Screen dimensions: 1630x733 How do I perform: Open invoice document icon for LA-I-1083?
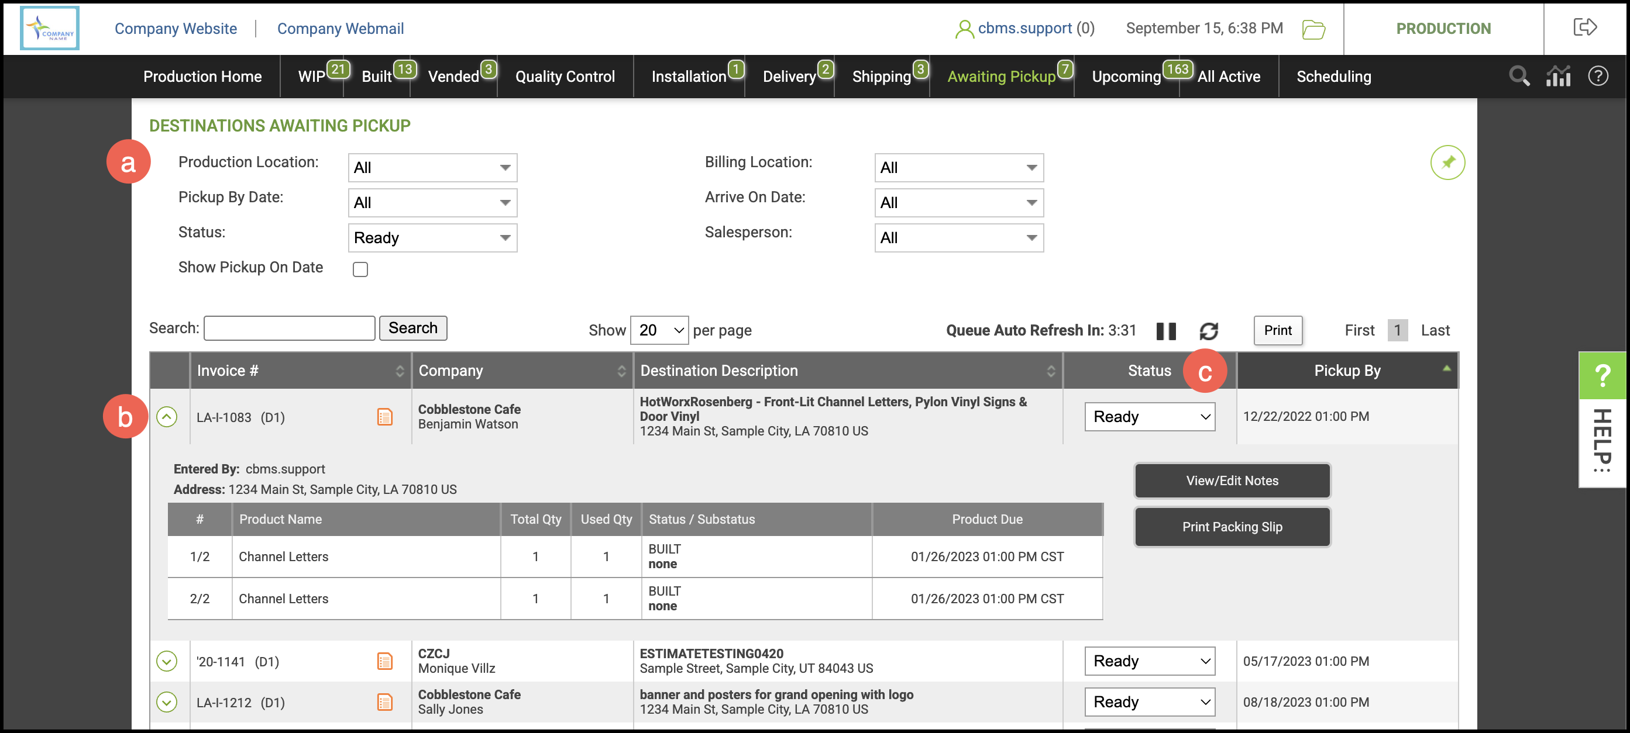click(385, 417)
